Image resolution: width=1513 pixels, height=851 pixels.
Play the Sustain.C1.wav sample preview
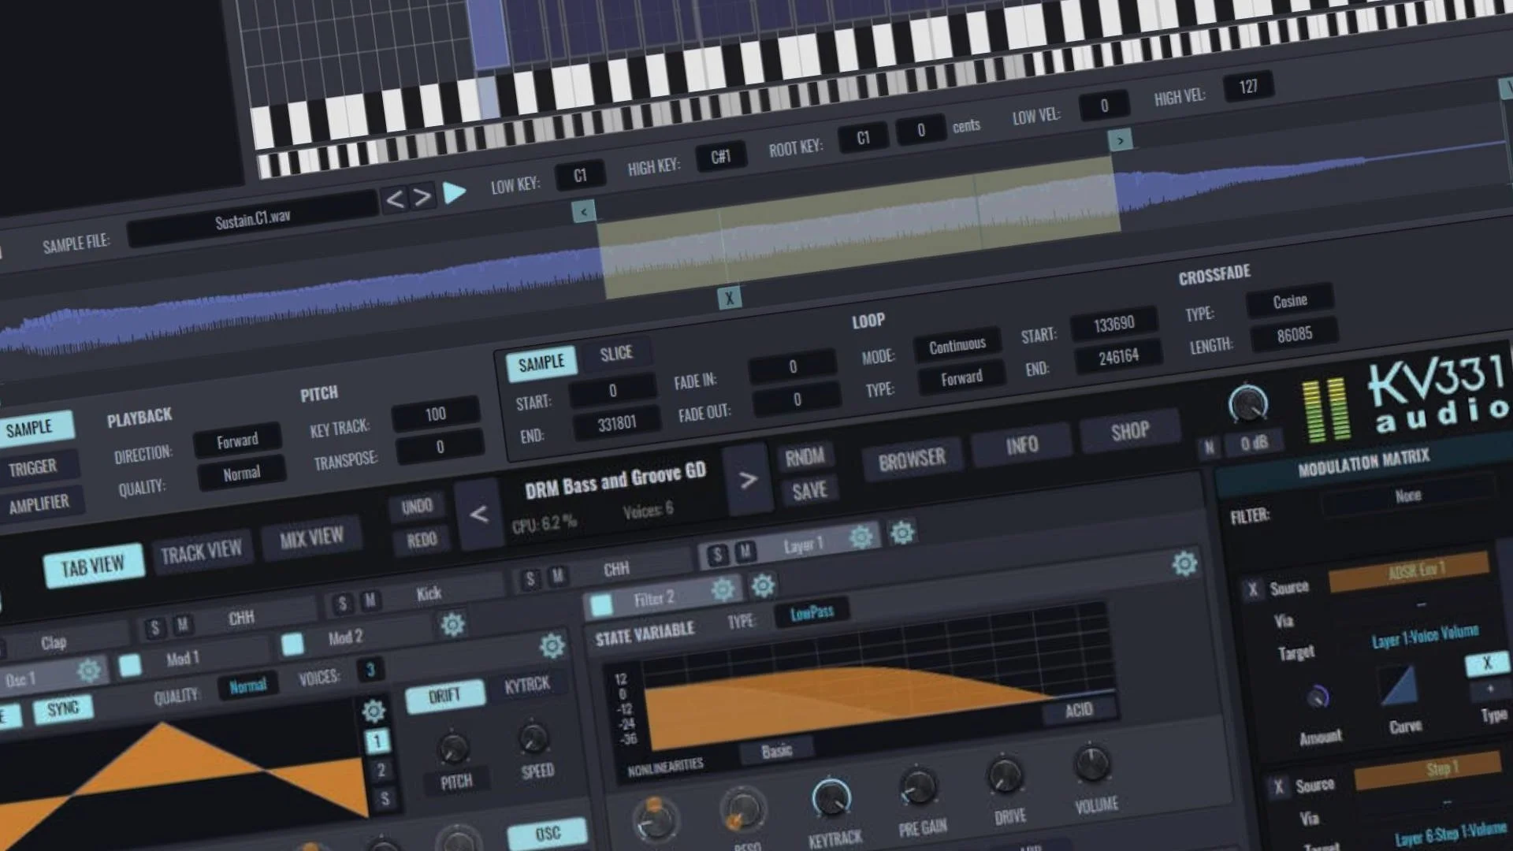454,192
